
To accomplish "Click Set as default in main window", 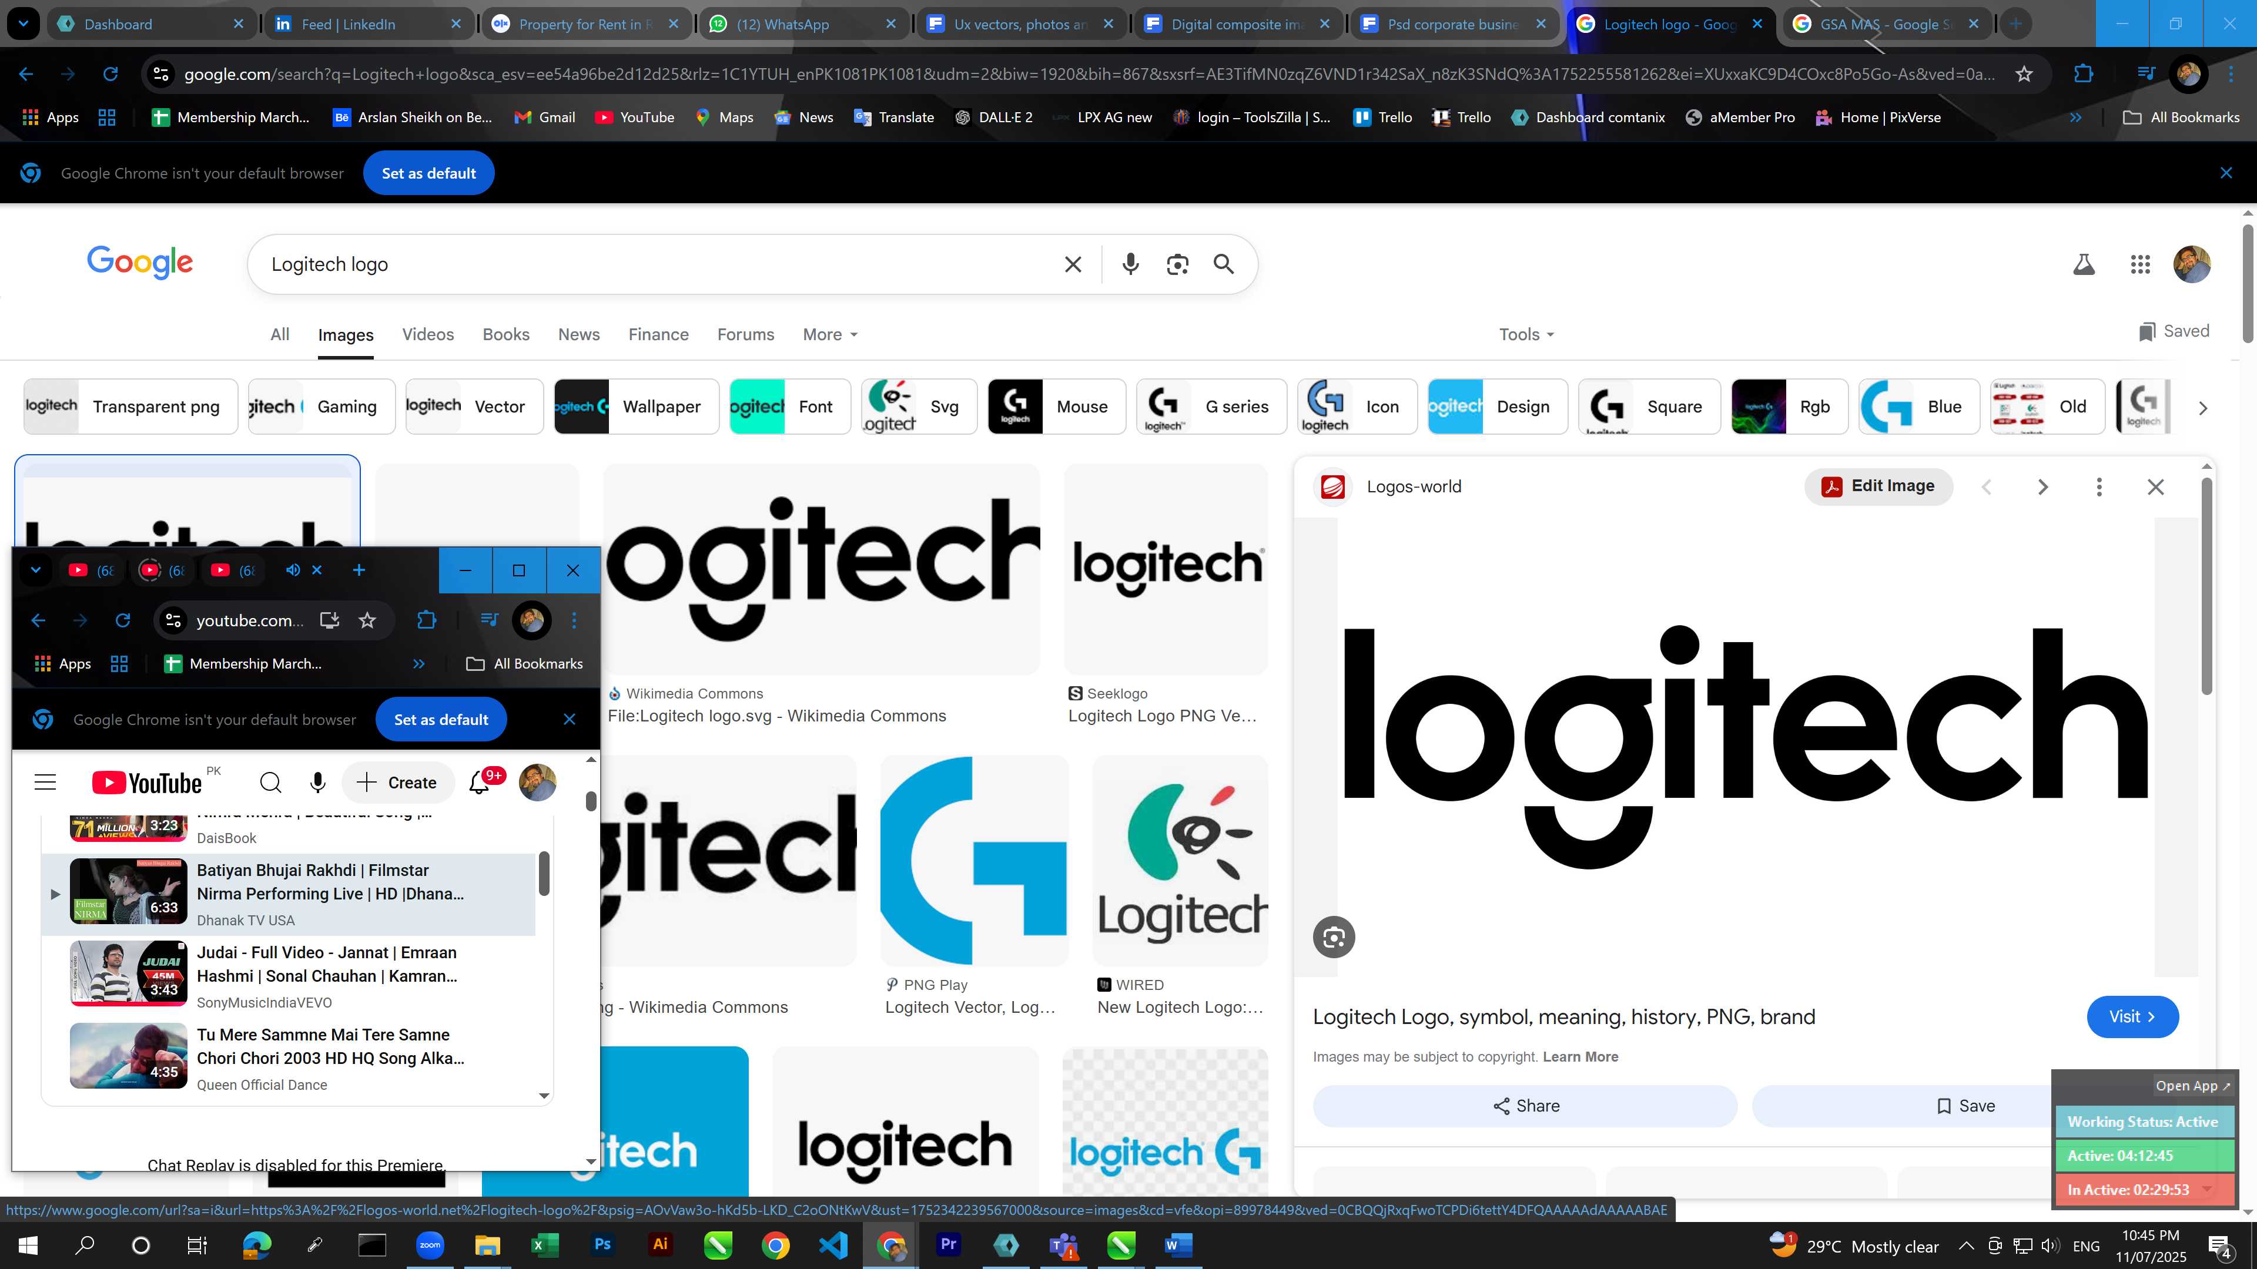I will 428,173.
